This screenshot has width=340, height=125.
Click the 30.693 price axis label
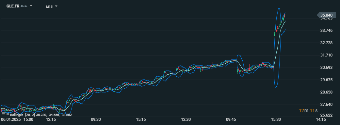[x=326, y=68]
